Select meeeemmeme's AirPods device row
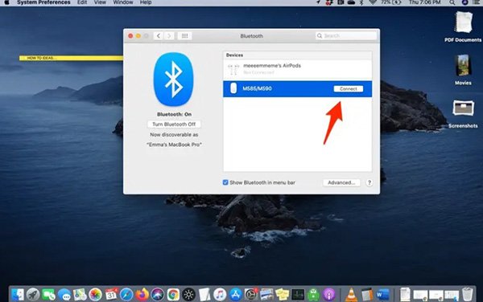483x302 pixels. (297, 69)
